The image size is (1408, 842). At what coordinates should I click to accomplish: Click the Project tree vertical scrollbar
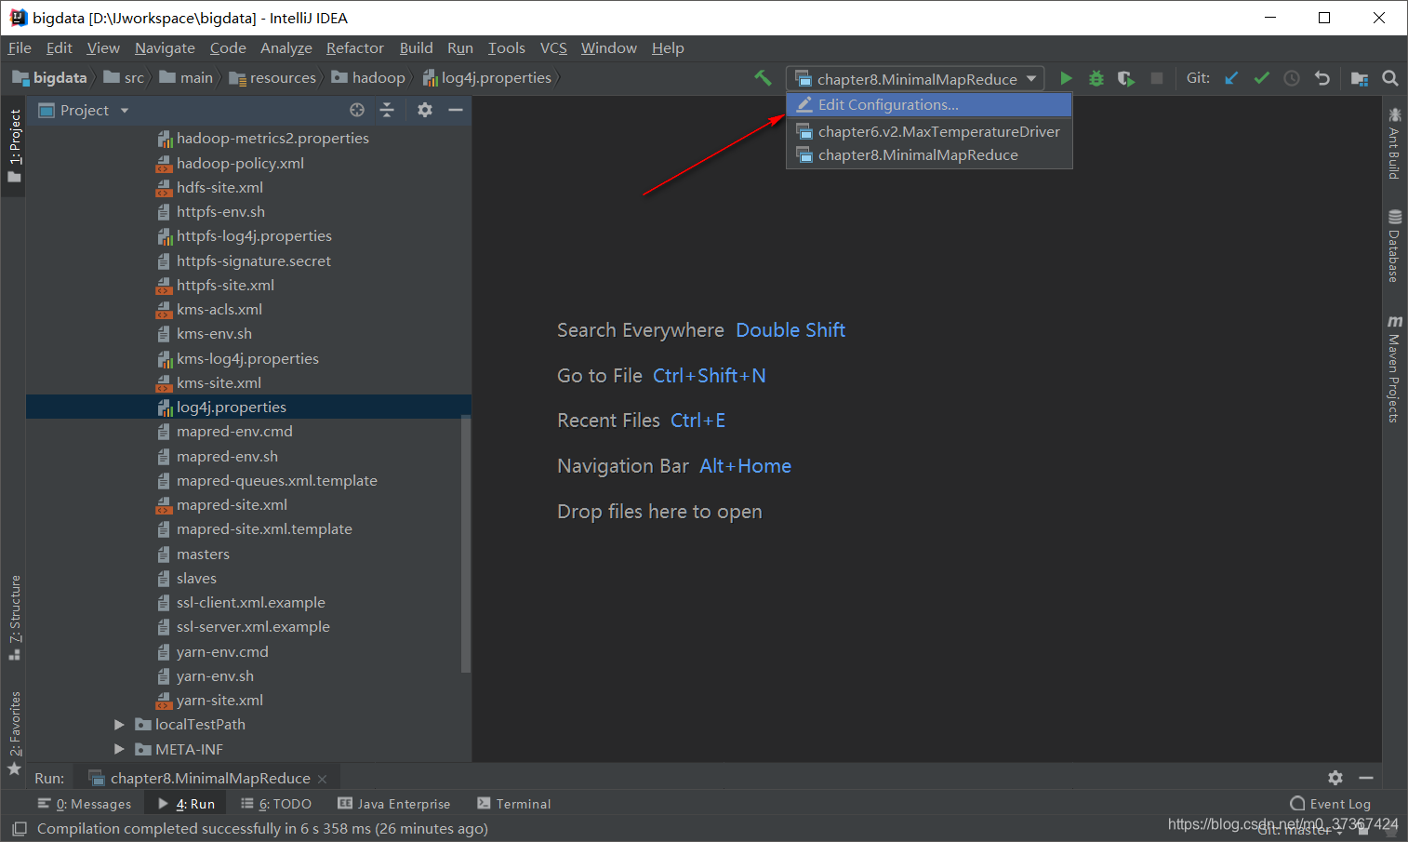(x=466, y=544)
